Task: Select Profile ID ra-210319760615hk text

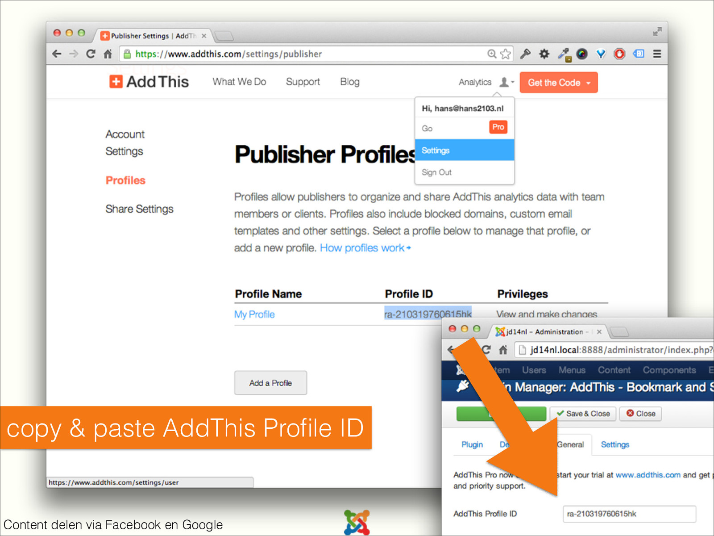Action: pyautogui.click(x=428, y=313)
